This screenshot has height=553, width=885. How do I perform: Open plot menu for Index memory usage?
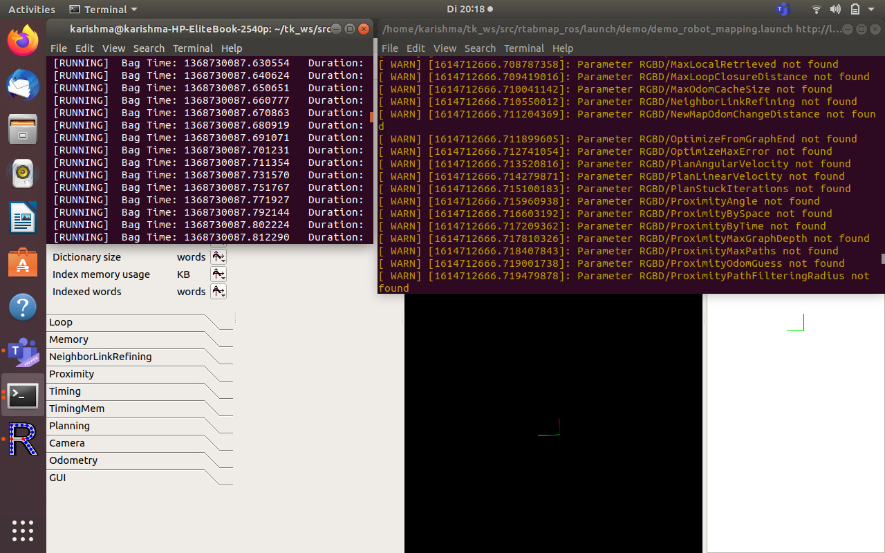tap(218, 274)
